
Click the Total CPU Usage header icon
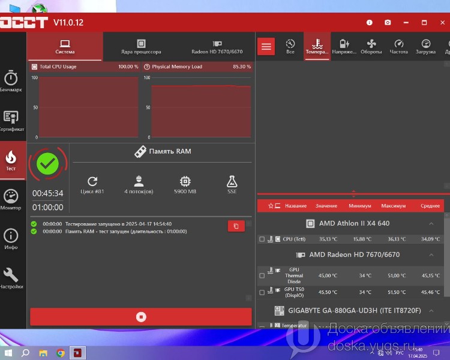[x=34, y=67]
